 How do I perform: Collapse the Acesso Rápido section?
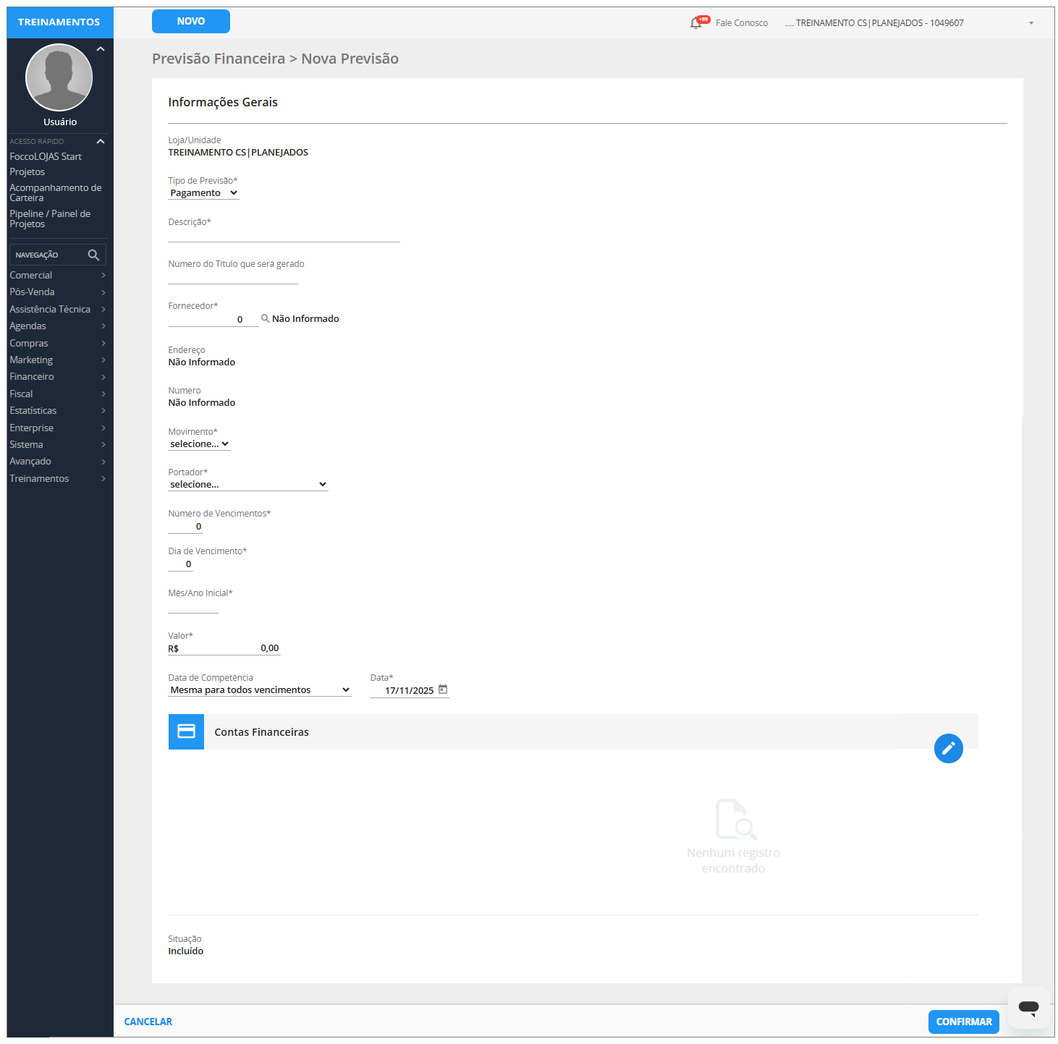tap(101, 141)
